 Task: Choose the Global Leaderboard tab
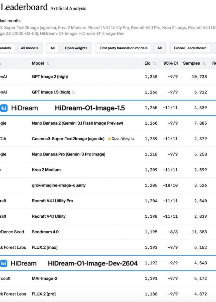[x=190, y=48]
